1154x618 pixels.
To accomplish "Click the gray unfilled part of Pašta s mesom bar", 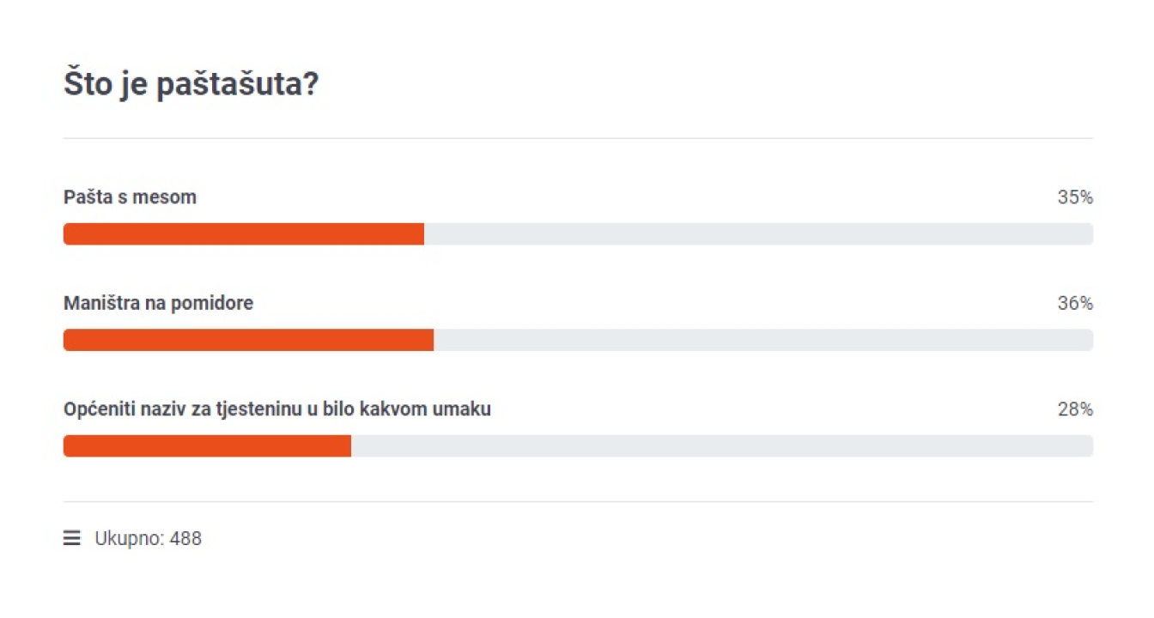I will click(x=757, y=234).
